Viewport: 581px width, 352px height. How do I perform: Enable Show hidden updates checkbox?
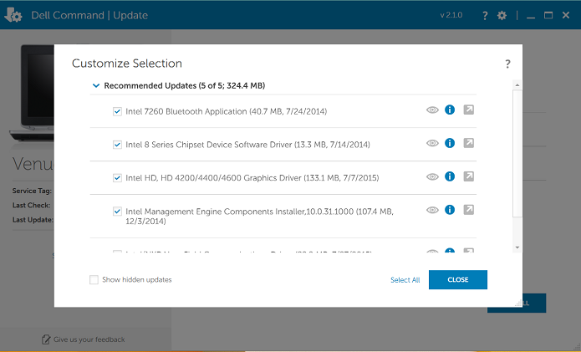pyautogui.click(x=94, y=280)
